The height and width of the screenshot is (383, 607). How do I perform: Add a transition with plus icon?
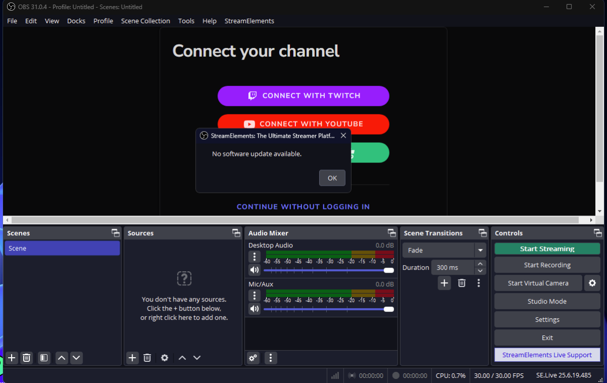click(x=444, y=283)
